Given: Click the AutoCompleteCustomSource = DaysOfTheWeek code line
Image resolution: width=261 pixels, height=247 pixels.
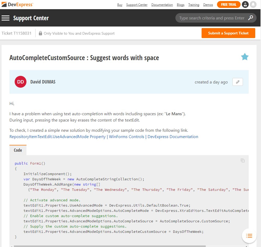Looking at the screenshot, I should [x=114, y=232].
